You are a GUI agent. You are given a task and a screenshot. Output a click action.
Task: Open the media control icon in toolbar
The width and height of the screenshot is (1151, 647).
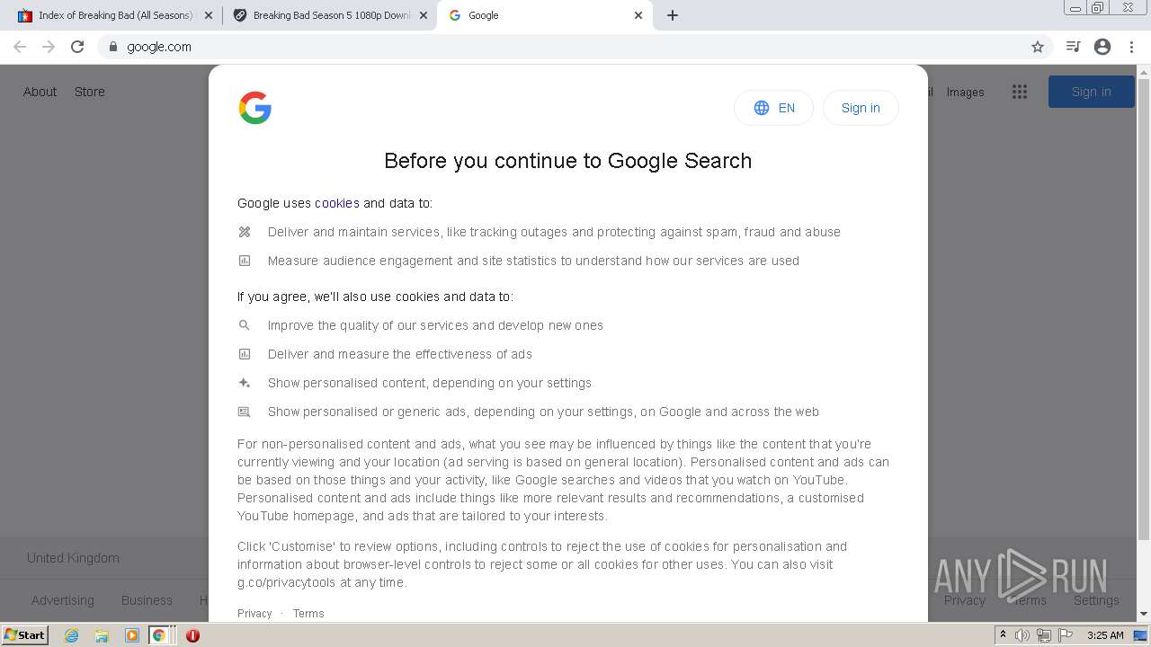[x=1073, y=47]
